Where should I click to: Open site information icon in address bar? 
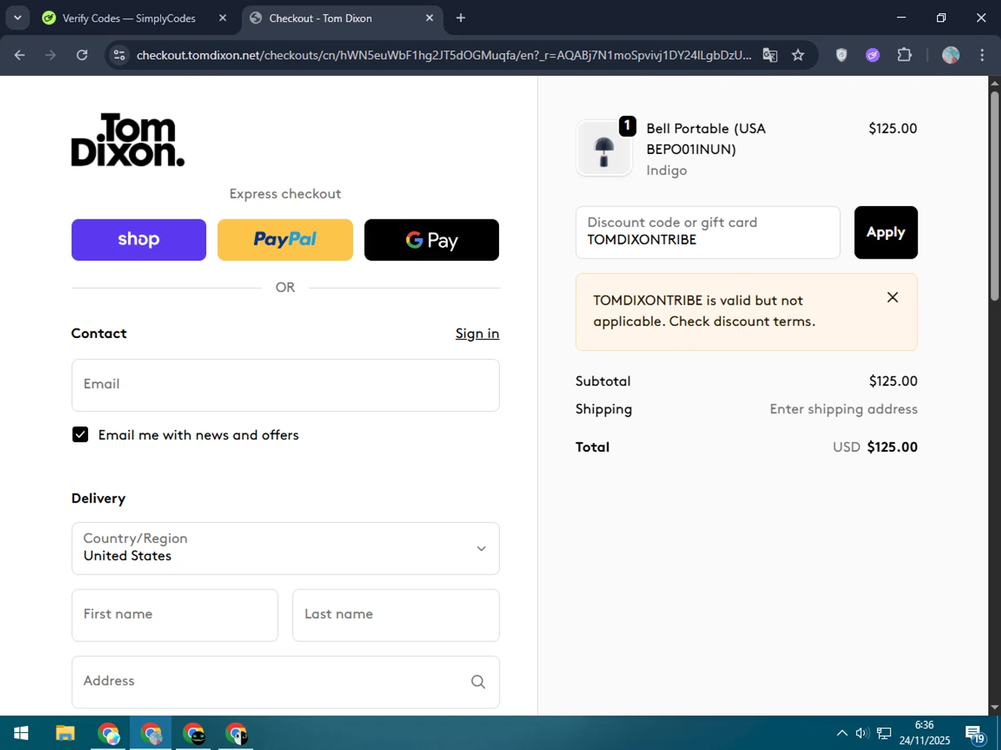119,55
